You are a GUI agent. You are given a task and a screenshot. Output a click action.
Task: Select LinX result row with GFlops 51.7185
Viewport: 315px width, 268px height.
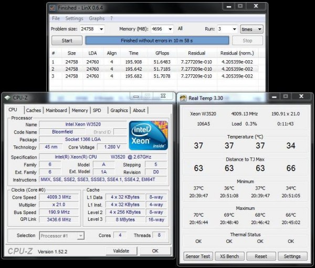coord(154,69)
